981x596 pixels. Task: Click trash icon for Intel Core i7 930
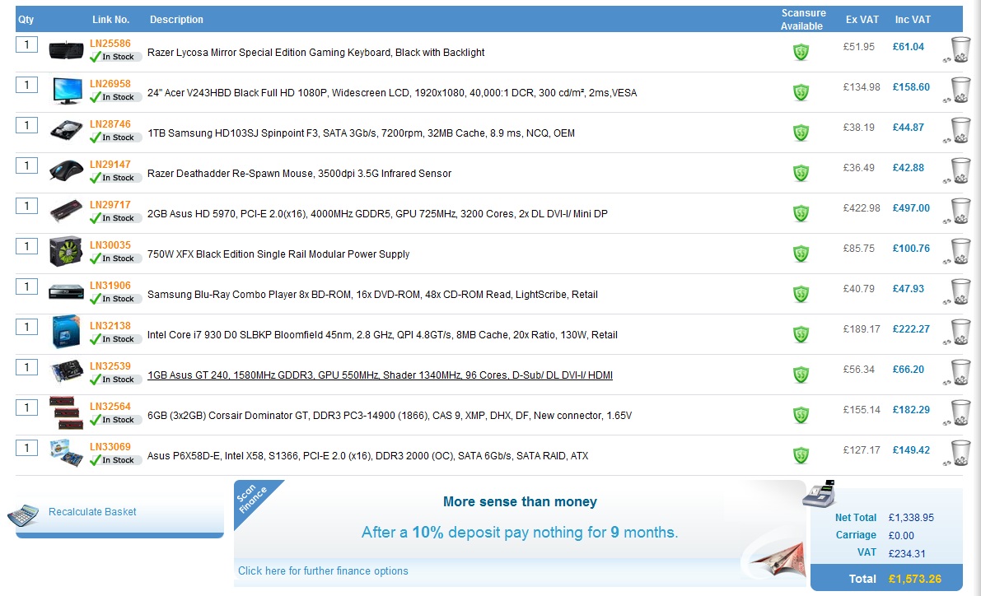(x=960, y=331)
